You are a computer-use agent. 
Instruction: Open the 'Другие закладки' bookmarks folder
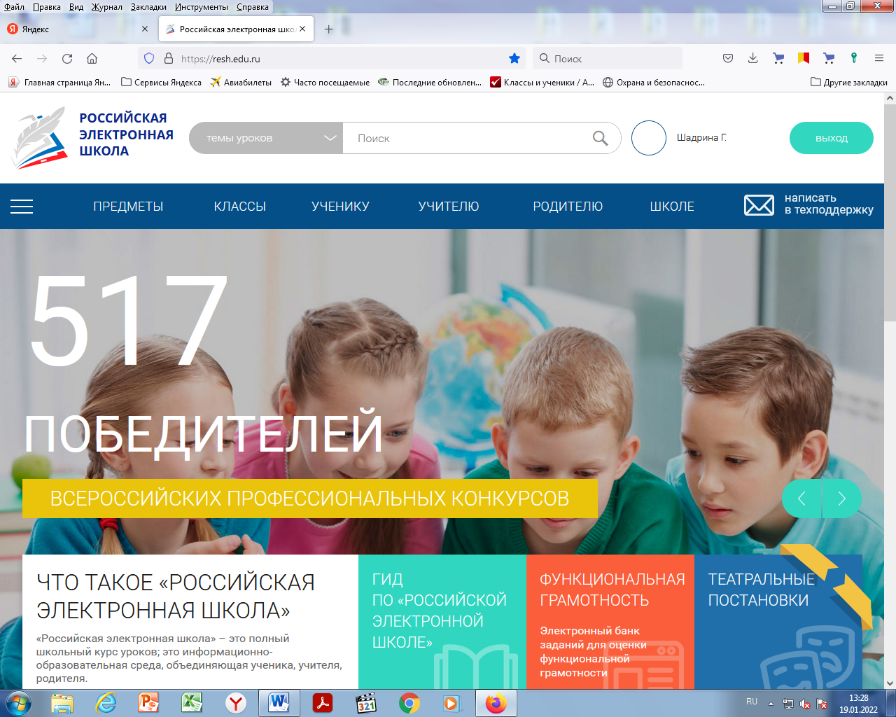(x=848, y=83)
